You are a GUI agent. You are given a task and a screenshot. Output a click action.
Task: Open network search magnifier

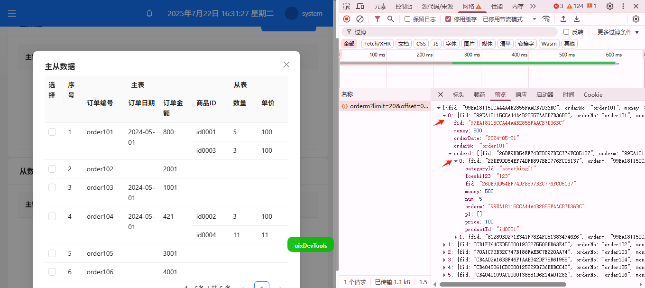click(x=391, y=19)
